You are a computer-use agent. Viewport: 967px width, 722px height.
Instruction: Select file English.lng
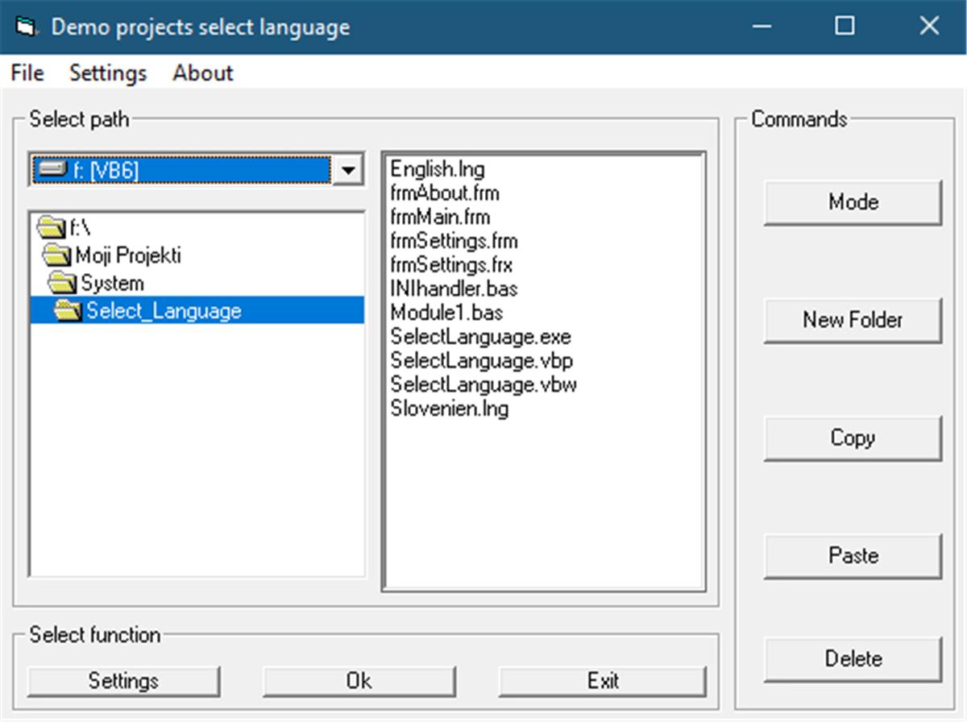pos(438,169)
